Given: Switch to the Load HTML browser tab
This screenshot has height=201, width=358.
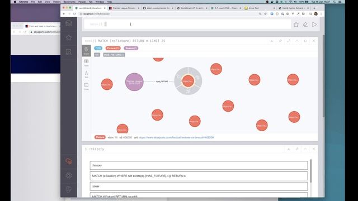Looking at the screenshot, I should (x=226, y=8).
